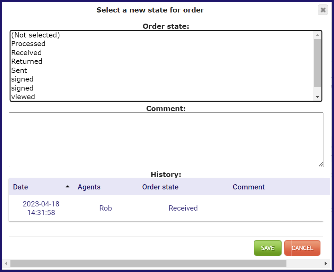Click the horizontal scrollbar's right arrow
The height and width of the screenshot is (272, 334).
coord(325,263)
